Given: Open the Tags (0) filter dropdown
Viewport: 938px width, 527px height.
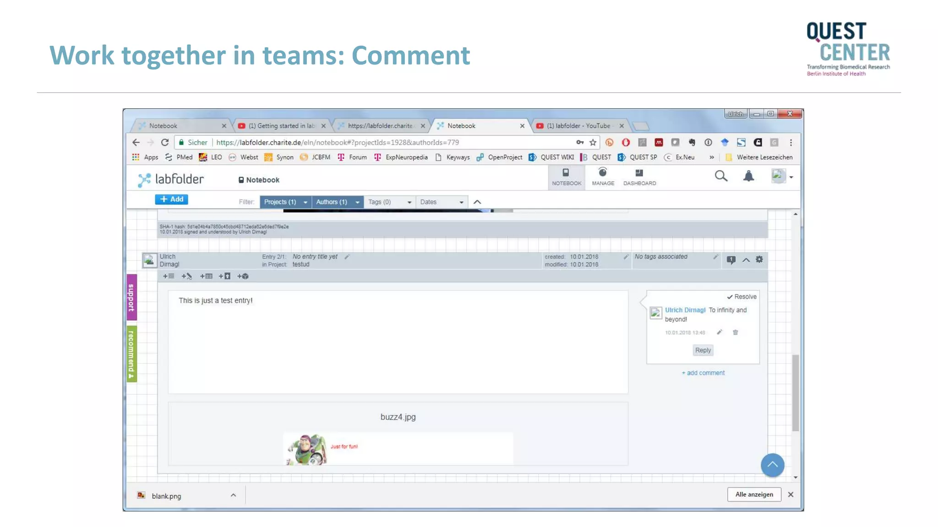Looking at the screenshot, I should tap(390, 202).
